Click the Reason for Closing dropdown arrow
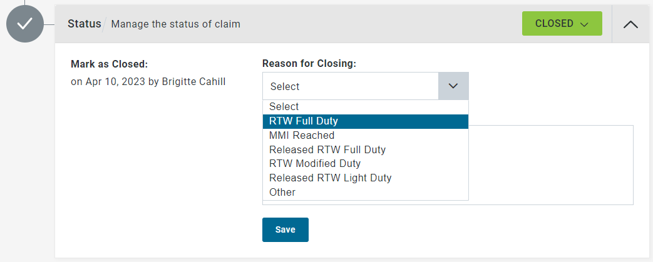This screenshot has height=262, width=653. 453,86
